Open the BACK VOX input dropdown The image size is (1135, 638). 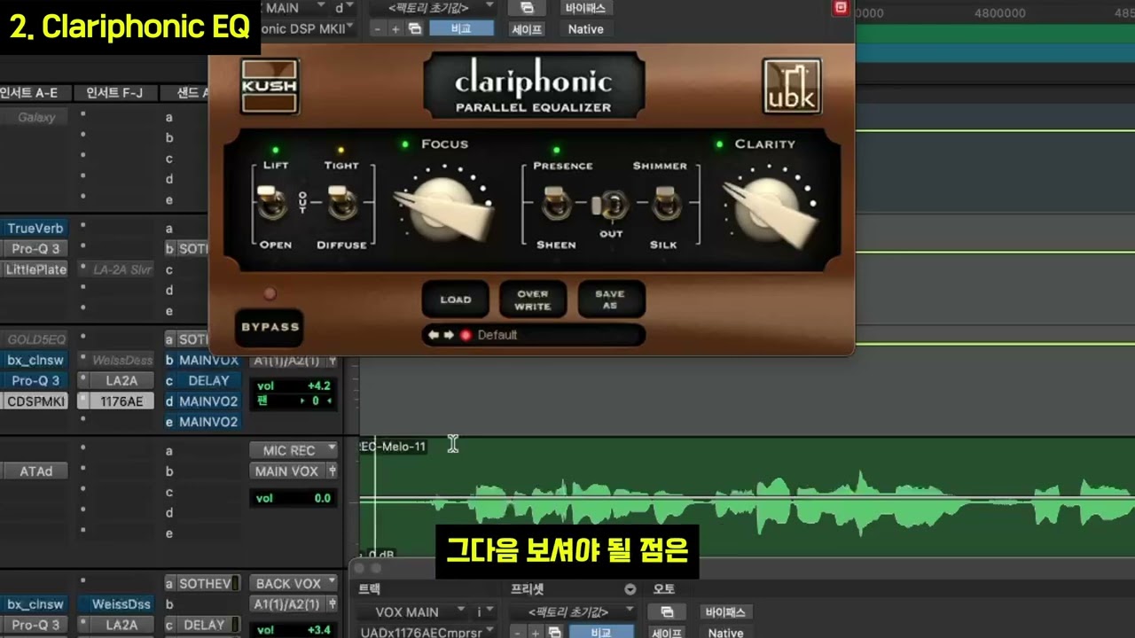pyautogui.click(x=294, y=583)
